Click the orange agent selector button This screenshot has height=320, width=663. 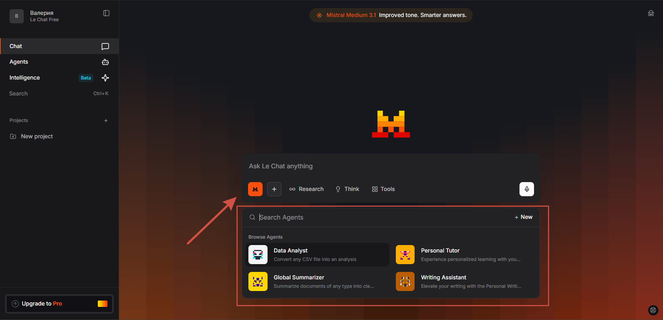point(255,189)
